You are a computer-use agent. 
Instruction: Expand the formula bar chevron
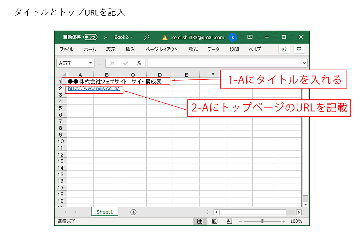pyautogui.click(x=305, y=63)
